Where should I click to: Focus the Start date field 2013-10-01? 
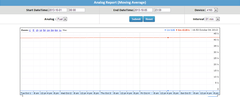point(58,10)
